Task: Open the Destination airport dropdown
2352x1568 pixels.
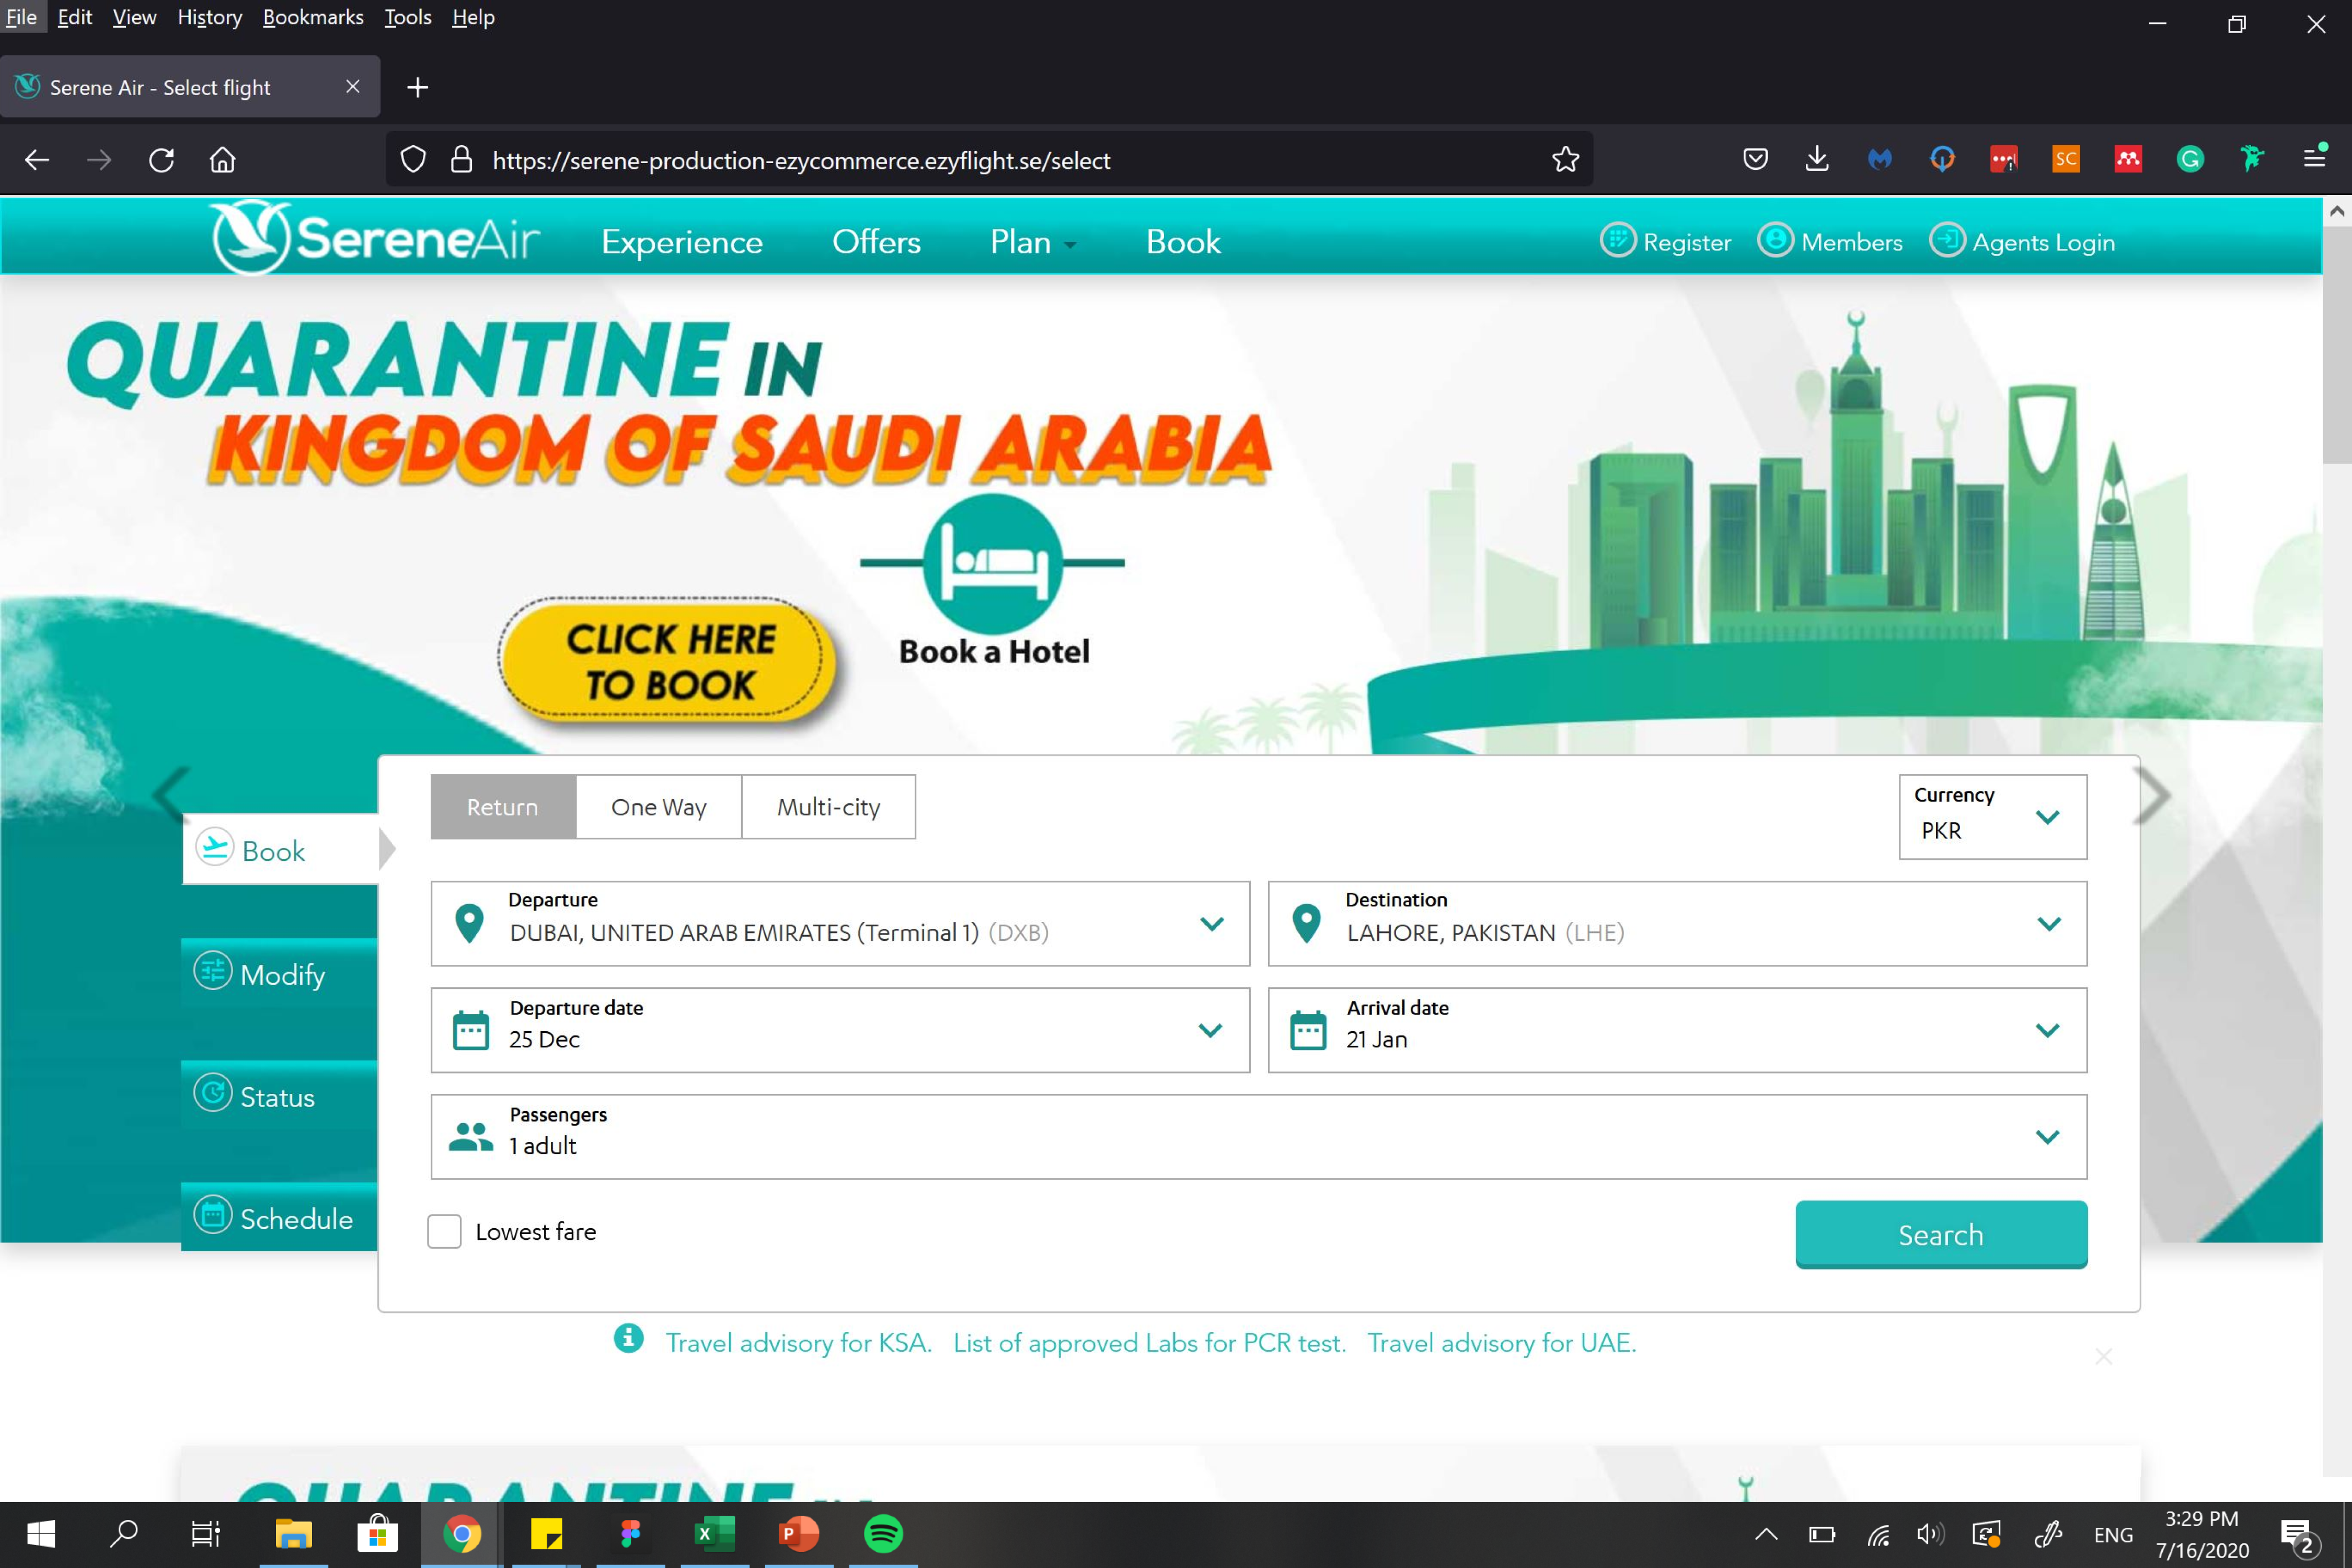Action: 1677,923
